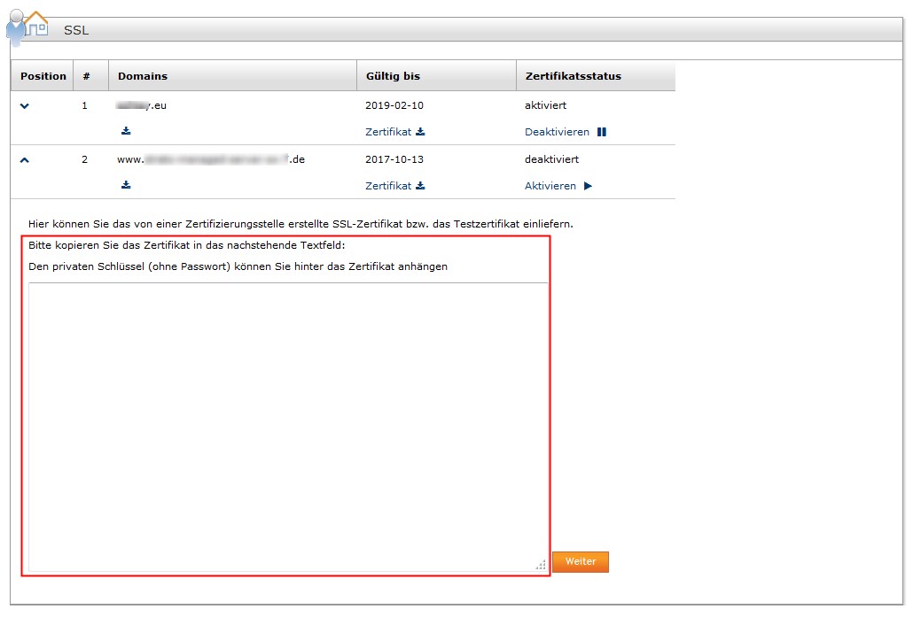The width and height of the screenshot is (913, 617).
Task: Click row number 2 in the # column
Action: pos(85,159)
